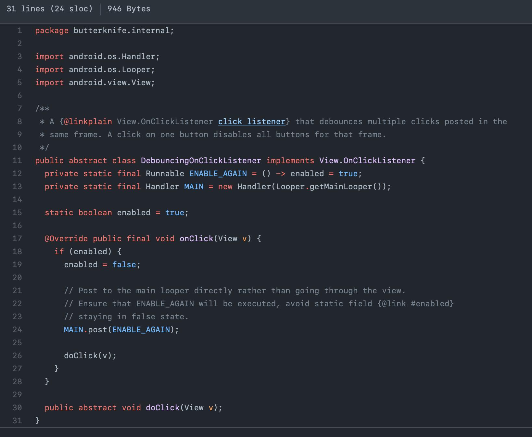Screen dimensions: 532x437
Task: Select line number 24
Action: pos(17,330)
